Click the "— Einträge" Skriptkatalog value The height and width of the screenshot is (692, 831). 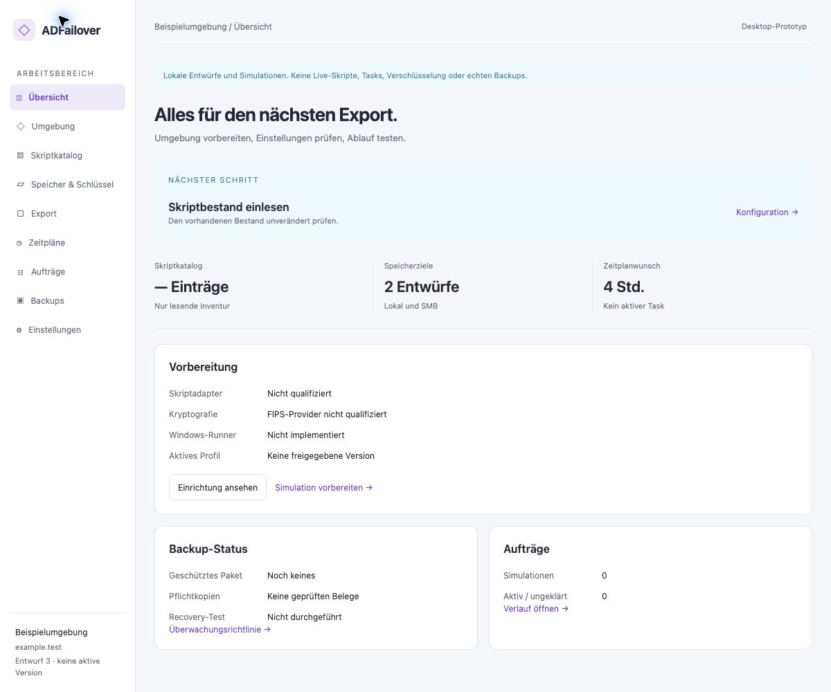click(191, 286)
